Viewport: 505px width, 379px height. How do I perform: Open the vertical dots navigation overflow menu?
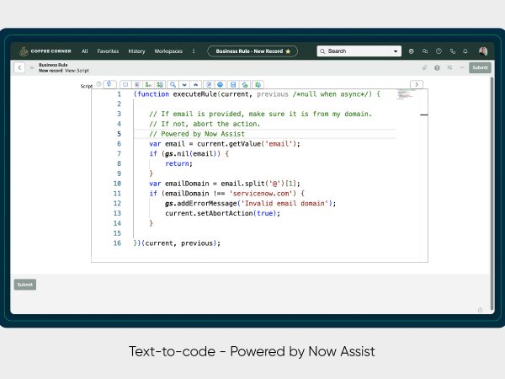click(194, 51)
